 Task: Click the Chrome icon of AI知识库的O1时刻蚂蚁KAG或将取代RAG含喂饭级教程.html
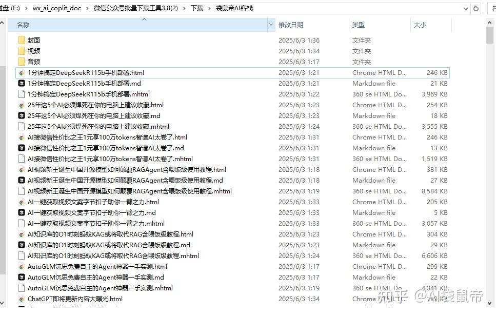click(x=22, y=234)
